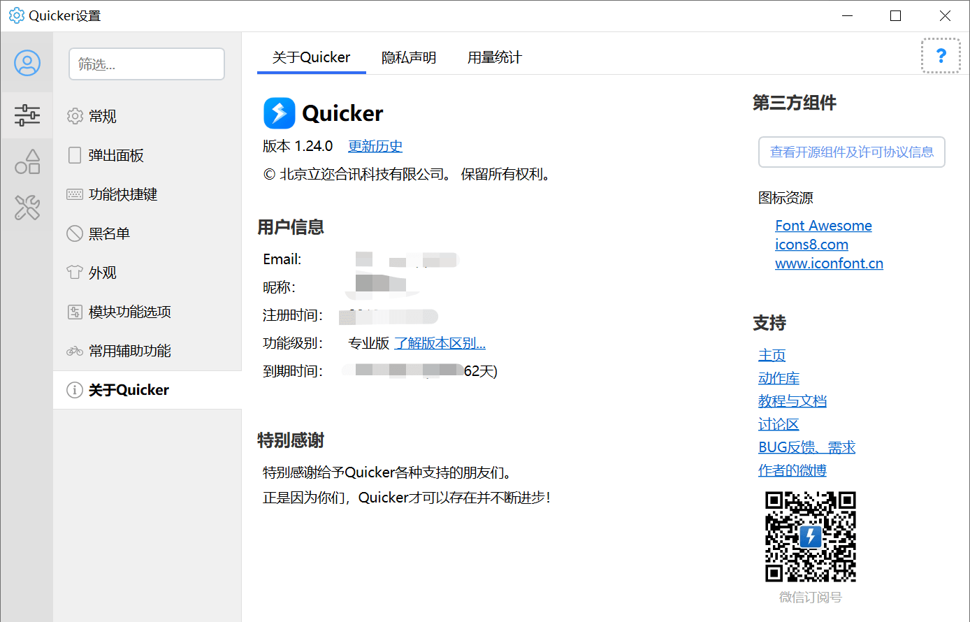Open the 教程与文档 link

792,401
